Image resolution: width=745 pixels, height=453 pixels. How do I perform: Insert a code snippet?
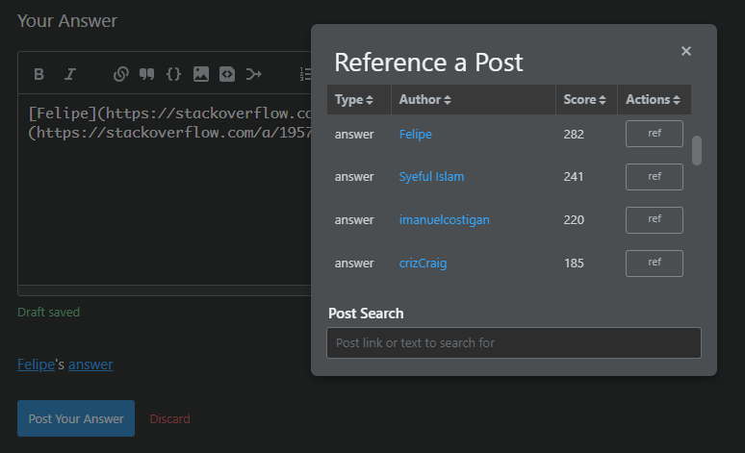click(x=227, y=74)
